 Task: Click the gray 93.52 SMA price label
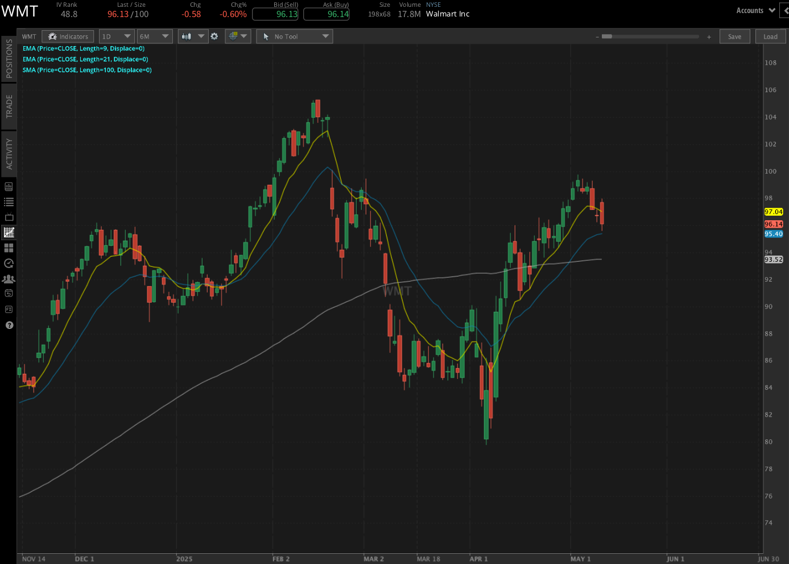774,260
